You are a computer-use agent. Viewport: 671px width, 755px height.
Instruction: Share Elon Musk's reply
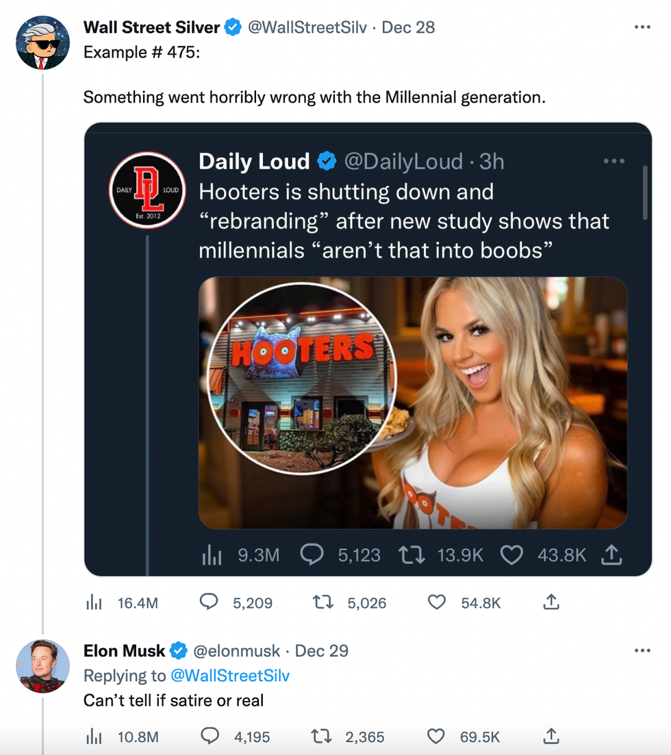click(551, 737)
